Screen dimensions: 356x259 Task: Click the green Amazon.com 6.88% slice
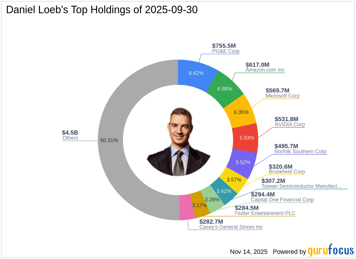click(225, 89)
